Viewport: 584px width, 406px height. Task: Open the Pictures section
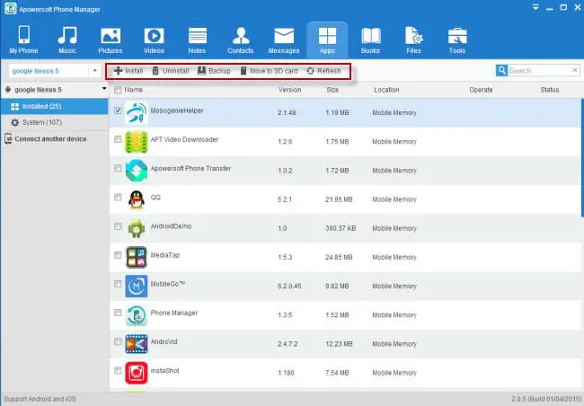pos(111,40)
